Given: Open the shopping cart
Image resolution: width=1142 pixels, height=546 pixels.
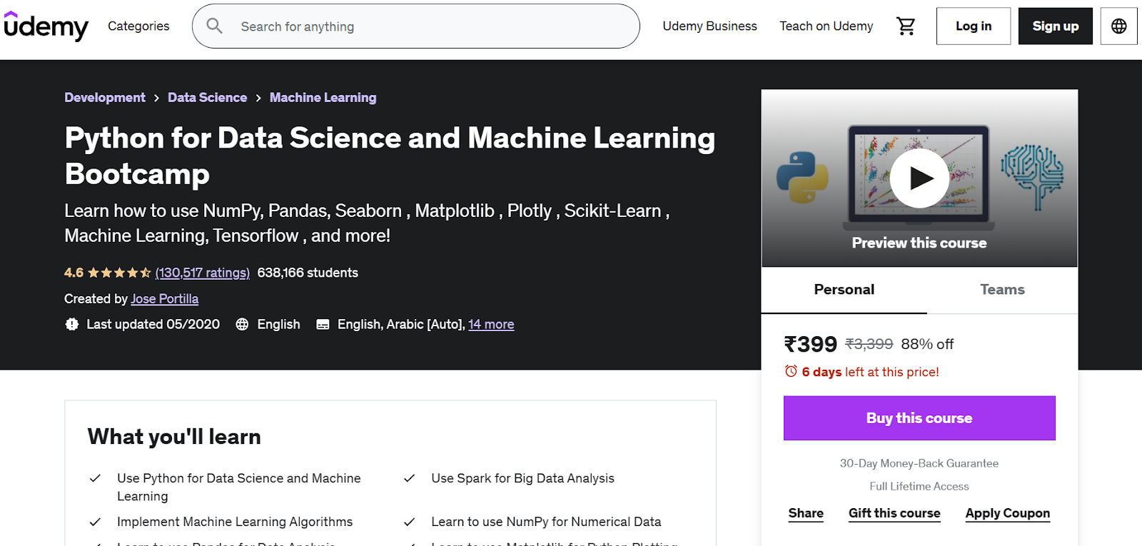Looking at the screenshot, I should point(906,26).
